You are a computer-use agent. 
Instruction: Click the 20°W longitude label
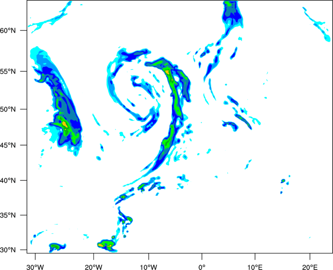pos(93,267)
